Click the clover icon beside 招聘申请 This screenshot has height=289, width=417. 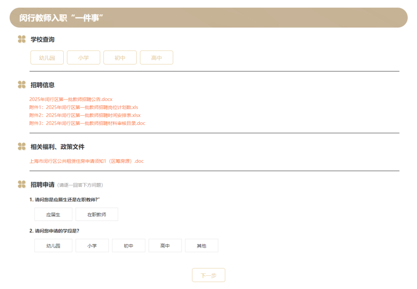coord(22,185)
